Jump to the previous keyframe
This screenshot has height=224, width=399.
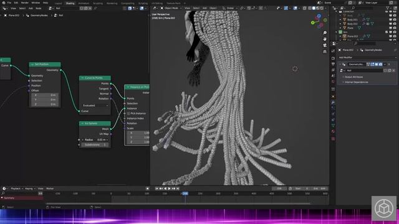pyautogui.click(x=161, y=189)
